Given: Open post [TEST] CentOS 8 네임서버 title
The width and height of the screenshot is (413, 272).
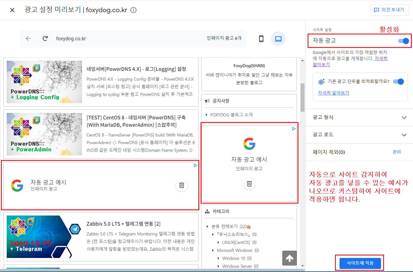Looking at the screenshot, I should (x=136, y=121).
